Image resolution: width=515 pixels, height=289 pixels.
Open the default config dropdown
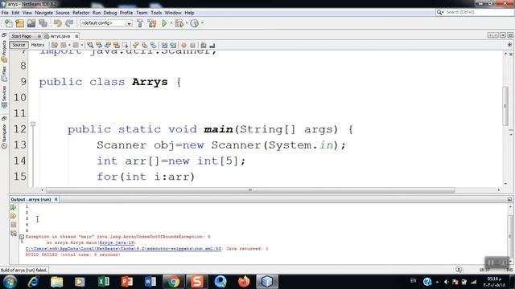click(129, 23)
